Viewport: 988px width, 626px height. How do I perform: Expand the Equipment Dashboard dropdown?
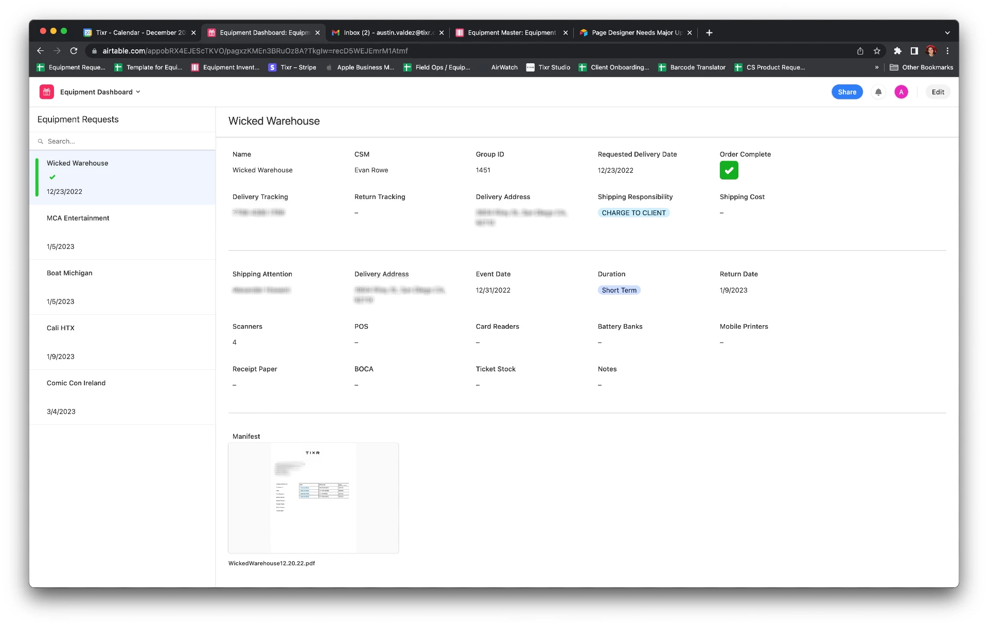138,92
